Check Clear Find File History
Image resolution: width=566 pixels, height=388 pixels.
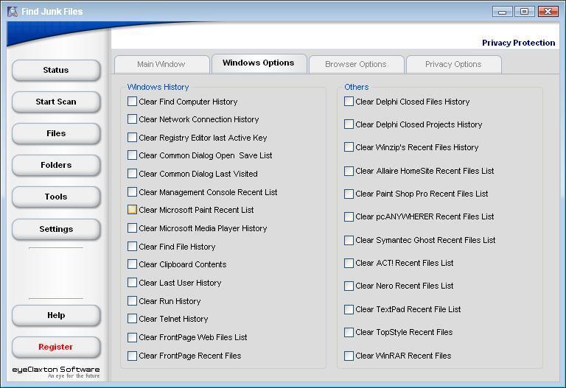tap(132, 247)
